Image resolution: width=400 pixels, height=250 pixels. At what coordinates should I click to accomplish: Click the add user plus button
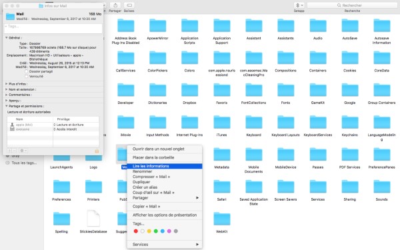10,151
